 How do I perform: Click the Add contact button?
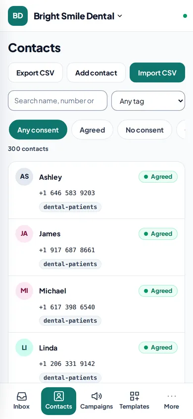(96, 72)
